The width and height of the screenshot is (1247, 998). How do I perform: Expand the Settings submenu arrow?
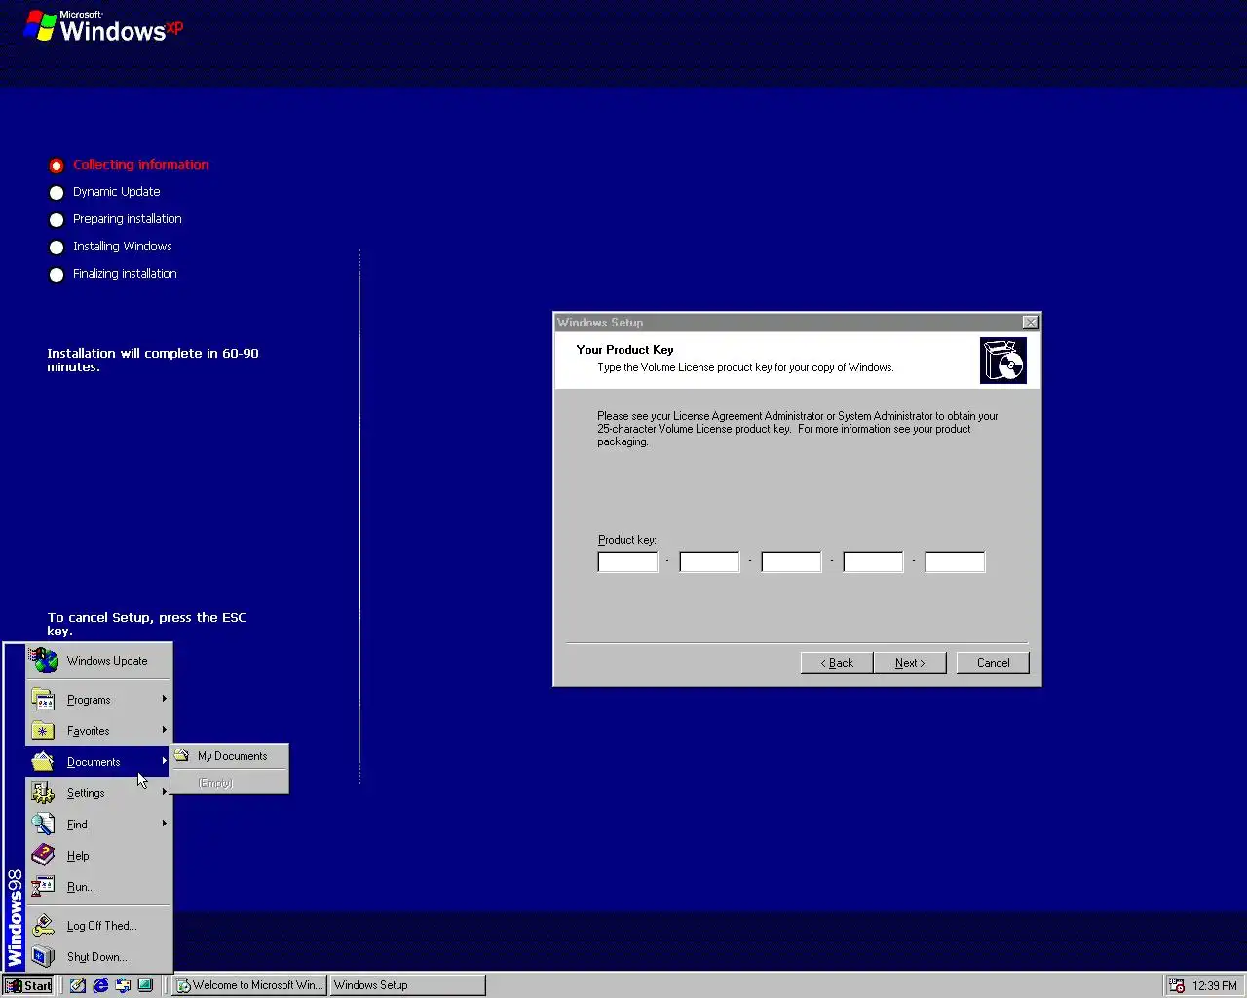coord(164,792)
